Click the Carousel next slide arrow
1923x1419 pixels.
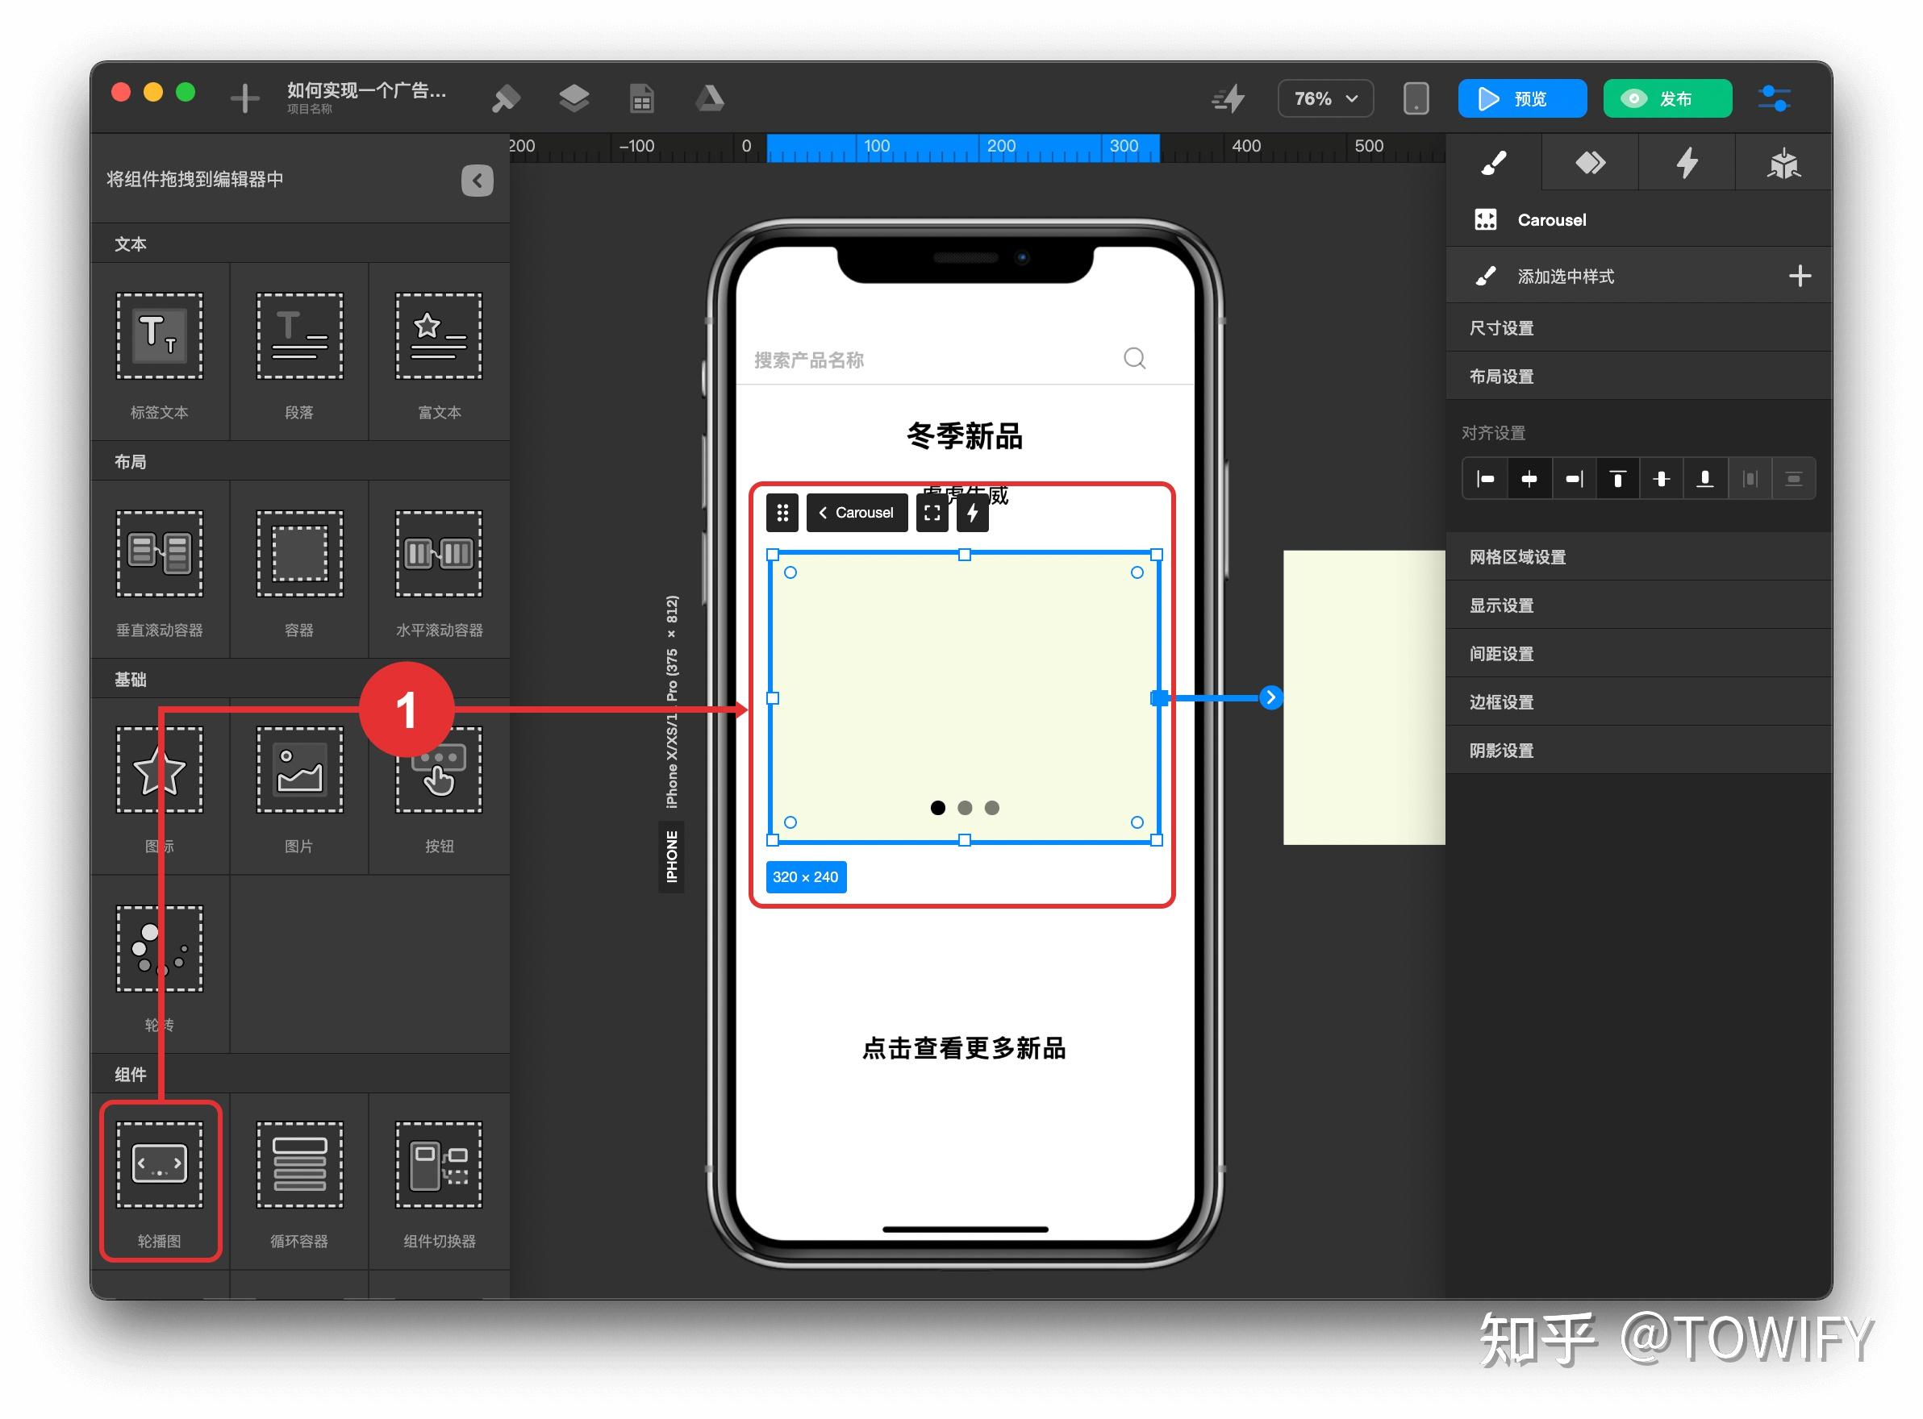(x=1270, y=697)
